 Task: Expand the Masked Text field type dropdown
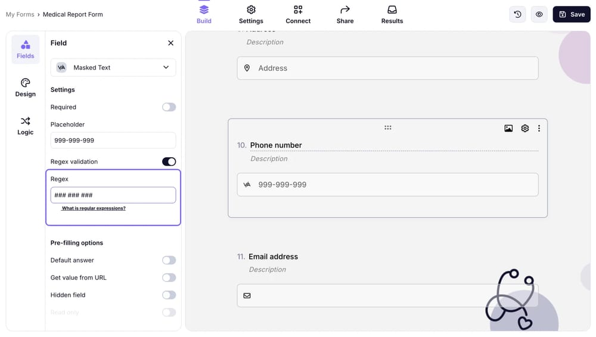pos(113,67)
